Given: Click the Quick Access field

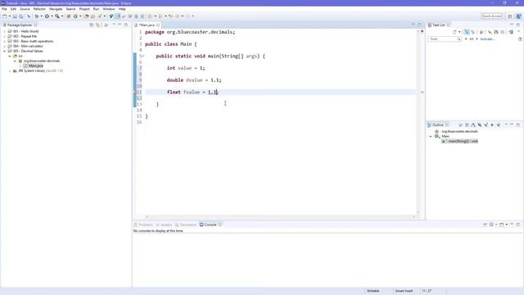Looking at the screenshot, I should [x=491, y=16].
